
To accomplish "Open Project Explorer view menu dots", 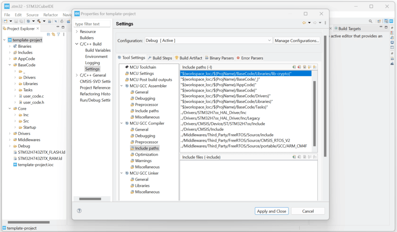I will (x=64, y=35).
